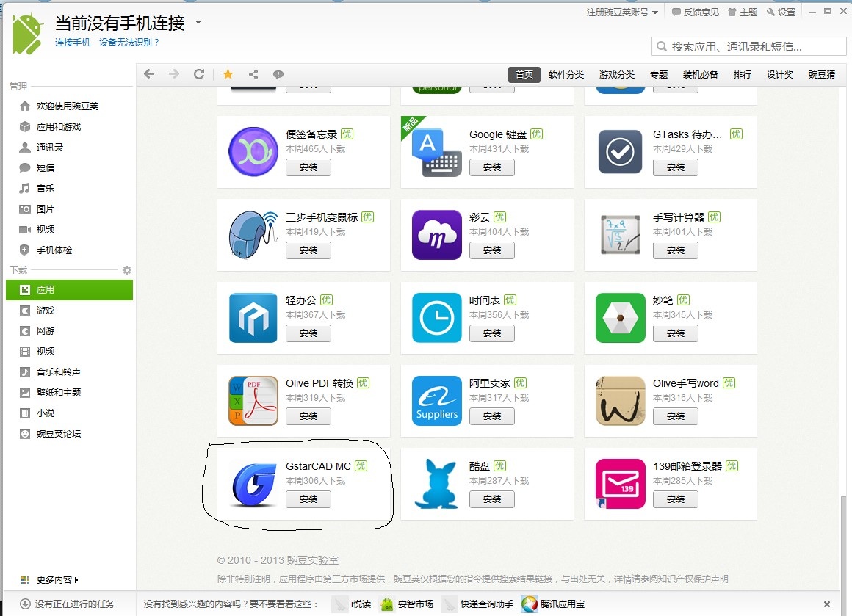Switch to the 豌豆猜 tab
Screen dimensions: 852x616
[822, 74]
